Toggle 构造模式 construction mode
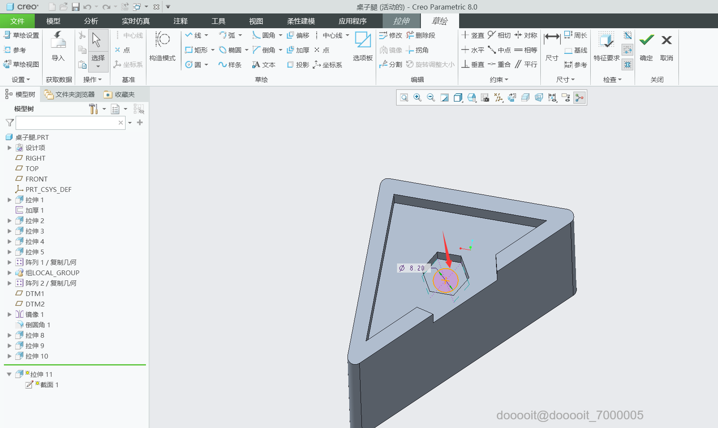Screen dimensions: 718x428 (x=162, y=46)
